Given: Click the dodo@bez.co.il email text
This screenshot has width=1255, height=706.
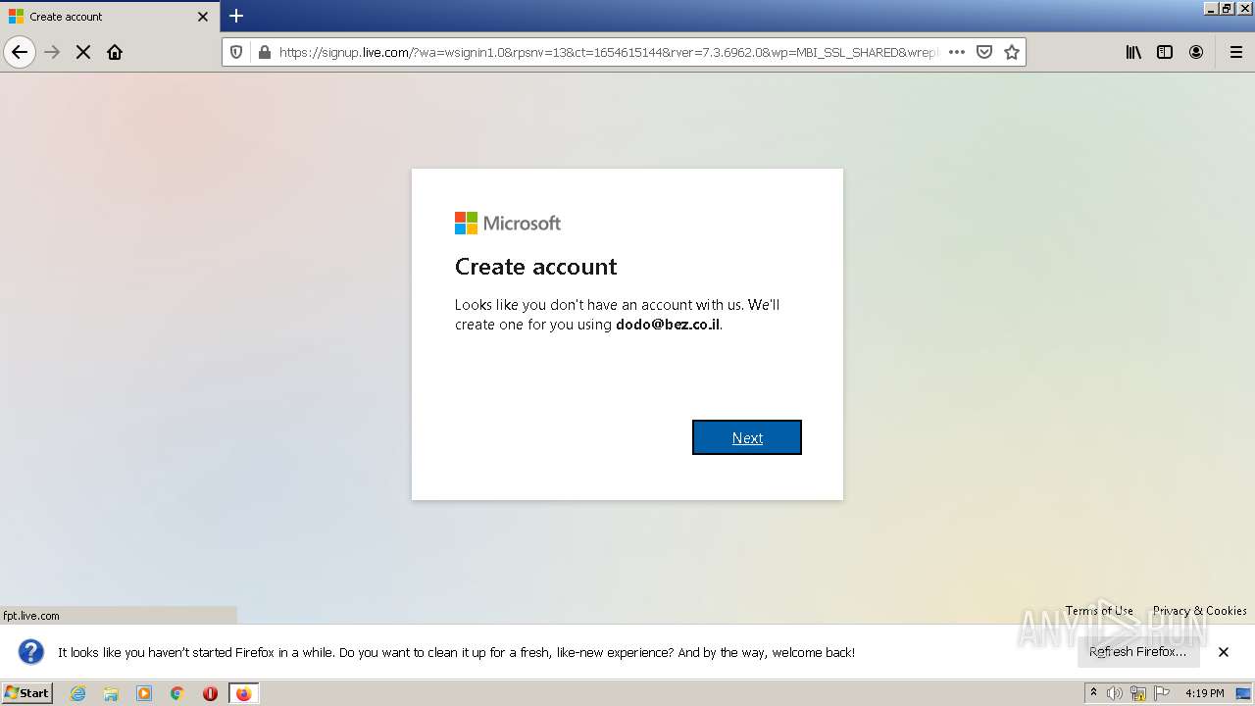Looking at the screenshot, I should (668, 325).
